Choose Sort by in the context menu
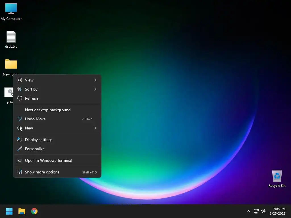 coord(57,89)
